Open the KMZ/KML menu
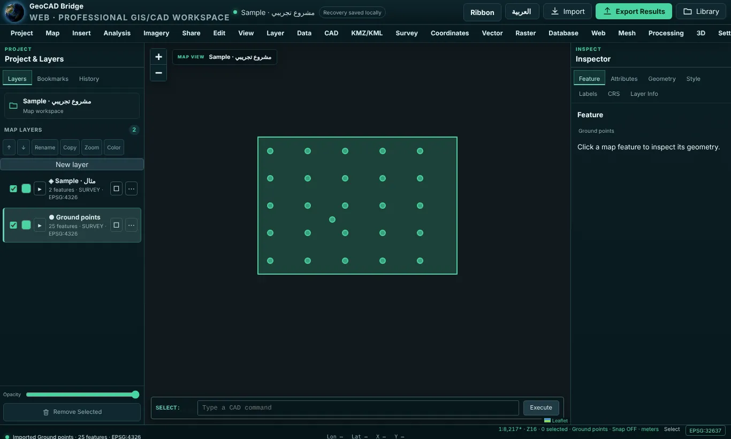731x439 pixels. [x=367, y=33]
